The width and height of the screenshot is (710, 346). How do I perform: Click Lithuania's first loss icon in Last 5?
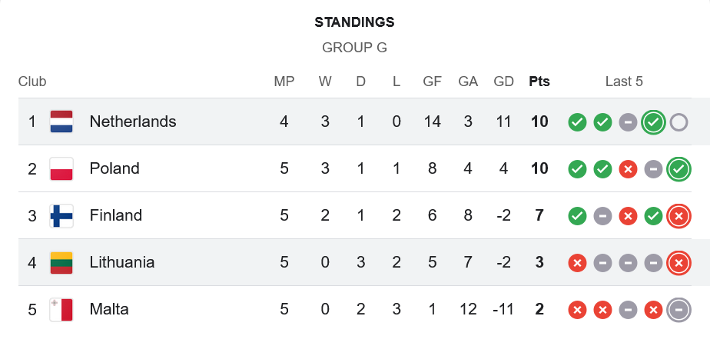[x=577, y=263]
